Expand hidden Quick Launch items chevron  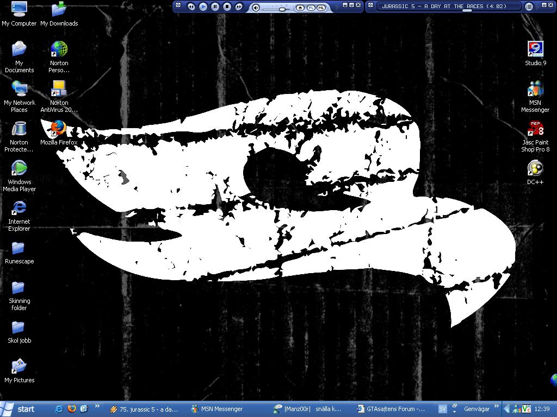pos(97,406)
